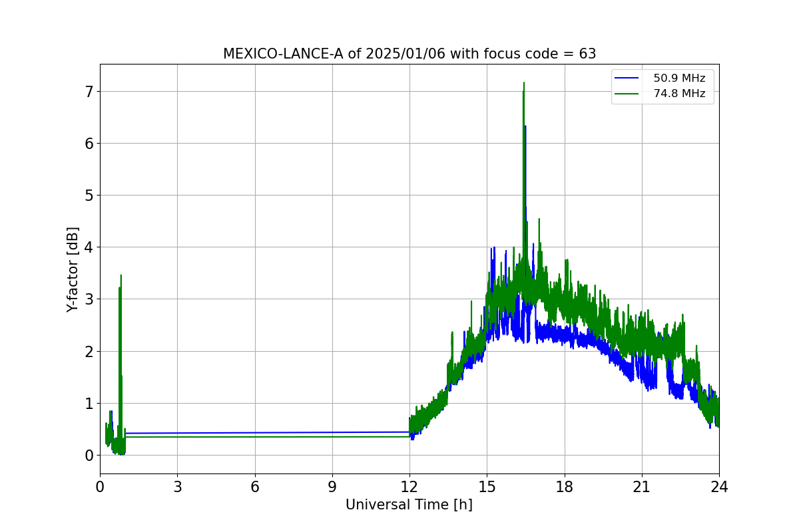Click the green line sample in legend
The height and width of the screenshot is (532, 799).
point(627,94)
